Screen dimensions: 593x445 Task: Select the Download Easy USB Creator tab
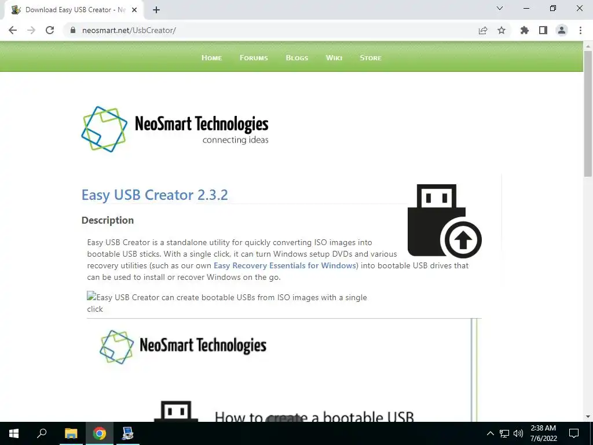pos(74,10)
